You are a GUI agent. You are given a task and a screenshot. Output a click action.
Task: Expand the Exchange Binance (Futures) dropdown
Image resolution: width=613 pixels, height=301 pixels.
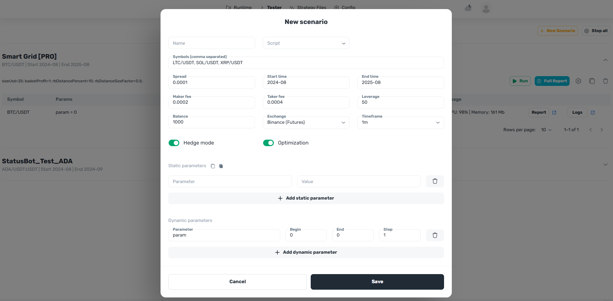306,122
